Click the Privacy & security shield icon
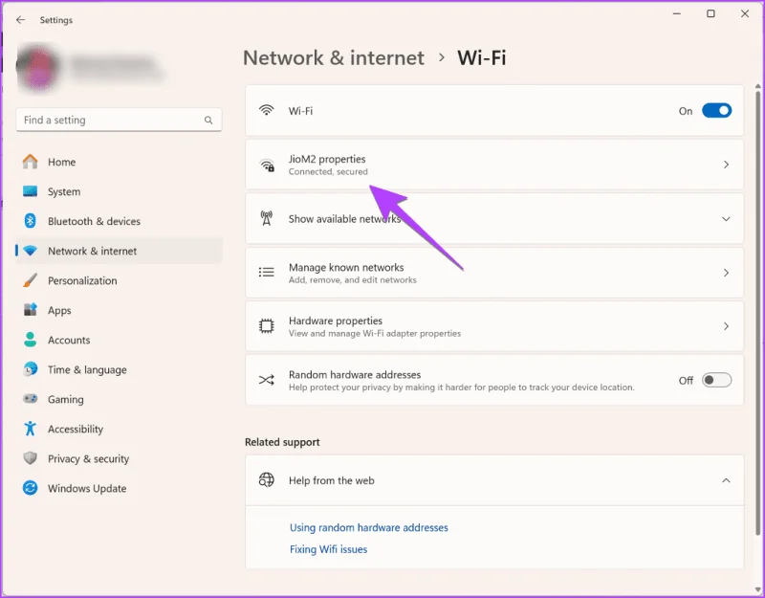The width and height of the screenshot is (765, 598). click(x=31, y=458)
